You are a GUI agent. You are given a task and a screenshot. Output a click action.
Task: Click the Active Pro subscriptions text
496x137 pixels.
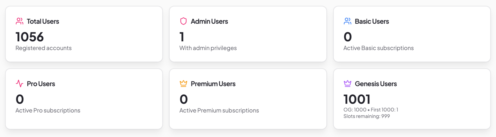click(48, 111)
